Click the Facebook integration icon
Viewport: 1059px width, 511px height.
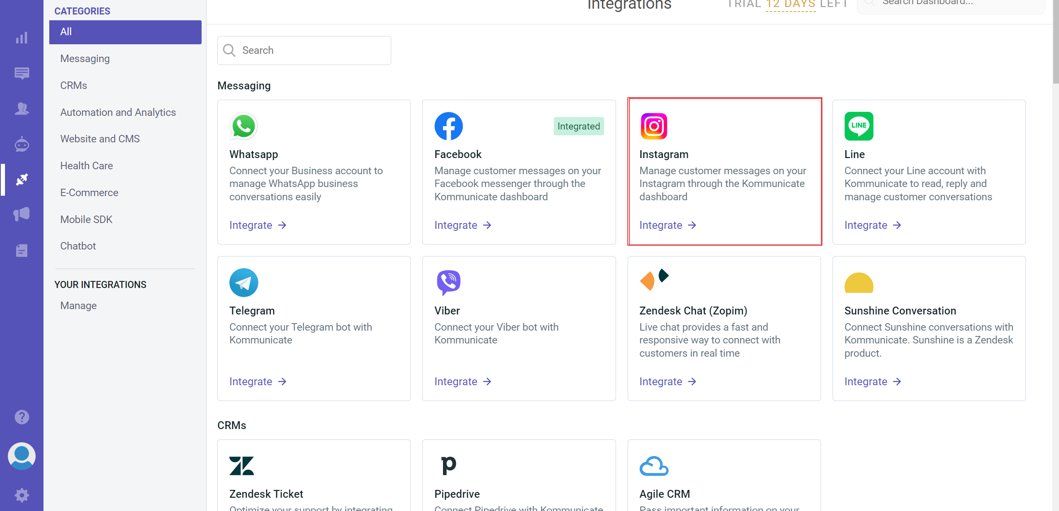click(448, 126)
